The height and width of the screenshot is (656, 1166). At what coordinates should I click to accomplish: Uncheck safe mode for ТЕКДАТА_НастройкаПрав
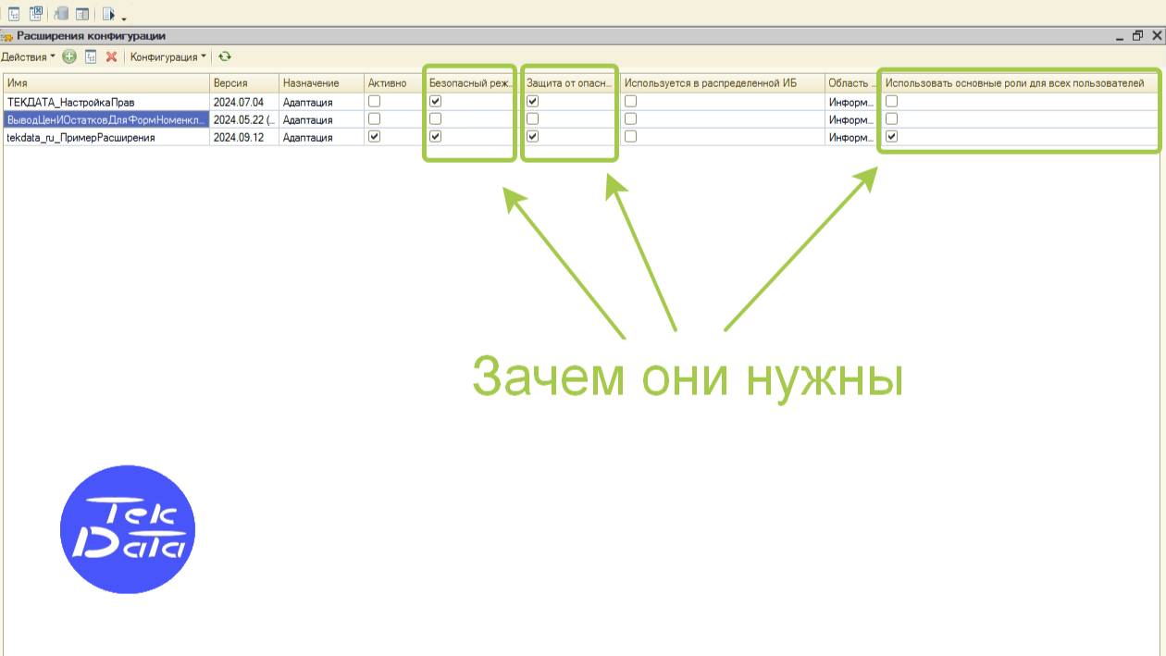436,102
